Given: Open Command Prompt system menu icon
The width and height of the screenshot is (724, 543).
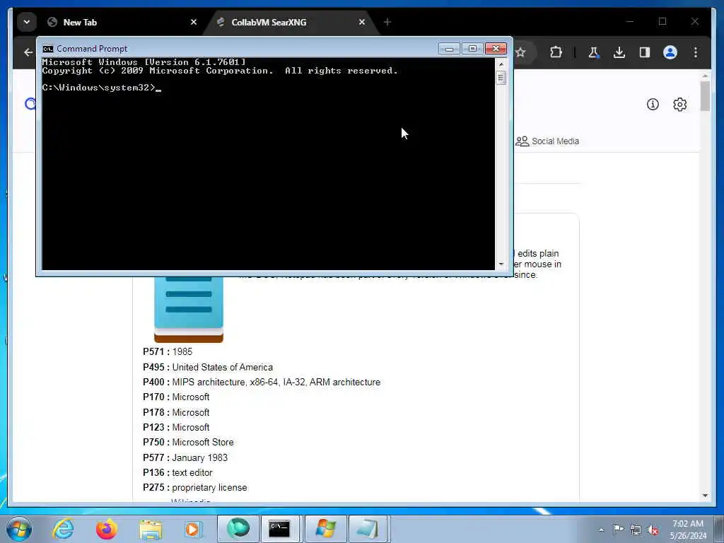Looking at the screenshot, I should coord(47,49).
